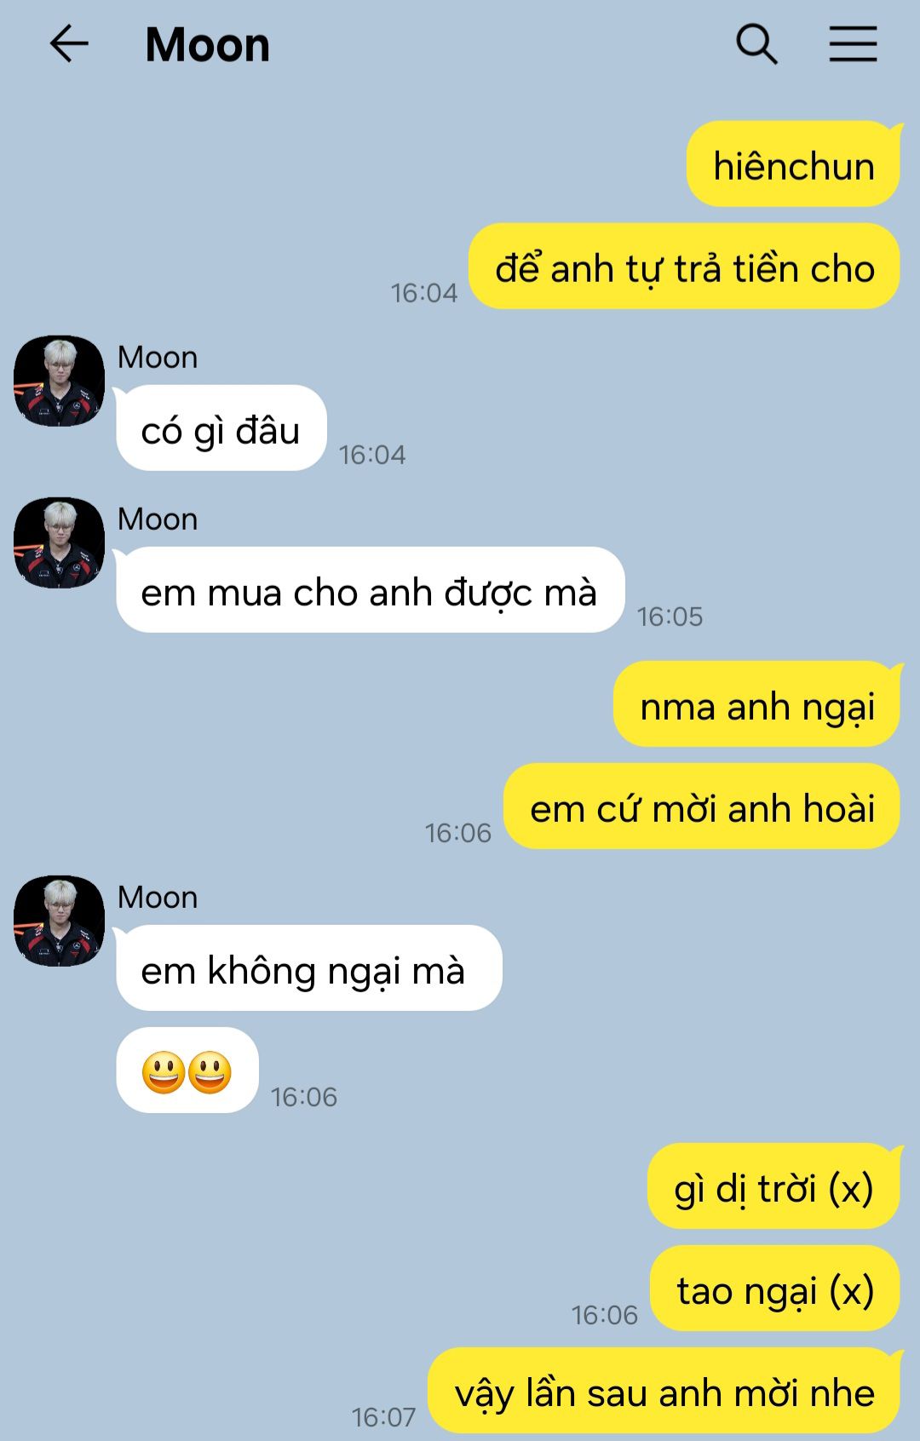Tap the 'hiênchun' message bubble
Viewport: 920px width, 1441px height.
click(794, 164)
